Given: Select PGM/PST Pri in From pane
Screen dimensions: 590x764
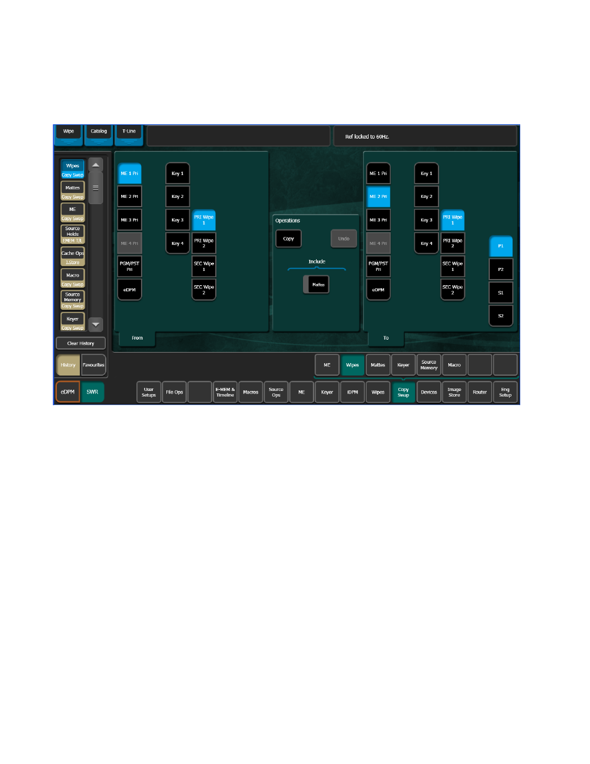Looking at the screenshot, I should 129,267.
